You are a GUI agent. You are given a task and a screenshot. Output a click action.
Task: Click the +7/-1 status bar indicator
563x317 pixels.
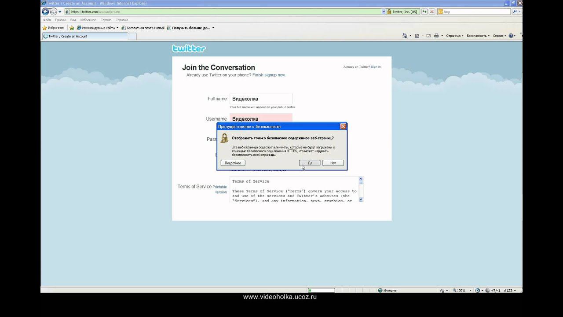(x=493, y=291)
